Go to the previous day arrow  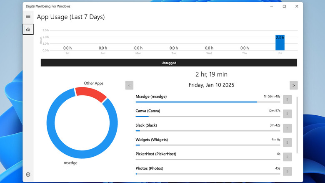point(129,85)
